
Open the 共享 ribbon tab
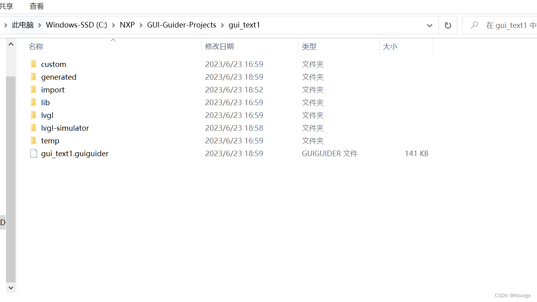tap(6, 6)
